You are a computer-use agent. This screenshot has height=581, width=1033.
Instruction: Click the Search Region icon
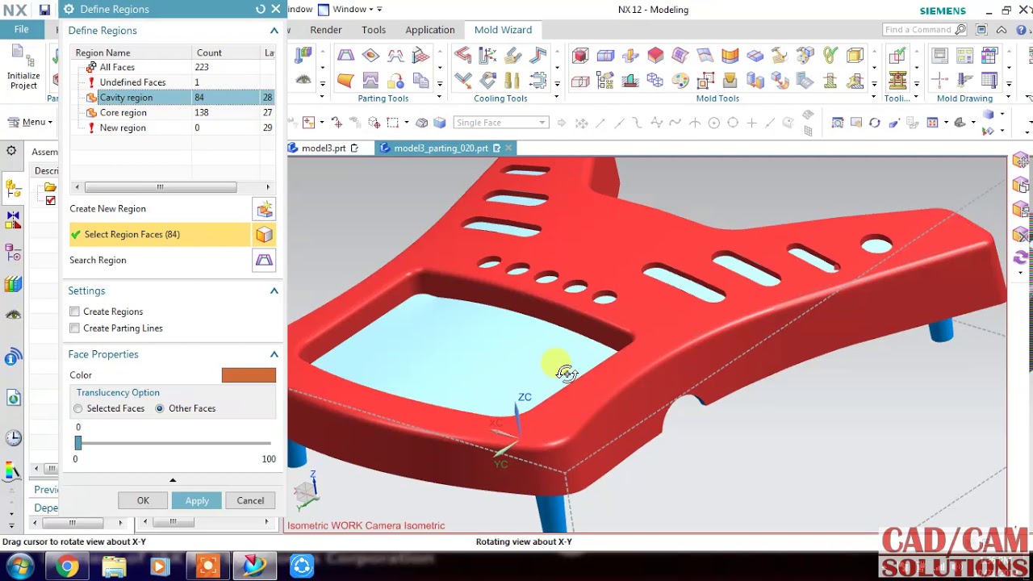tap(264, 261)
